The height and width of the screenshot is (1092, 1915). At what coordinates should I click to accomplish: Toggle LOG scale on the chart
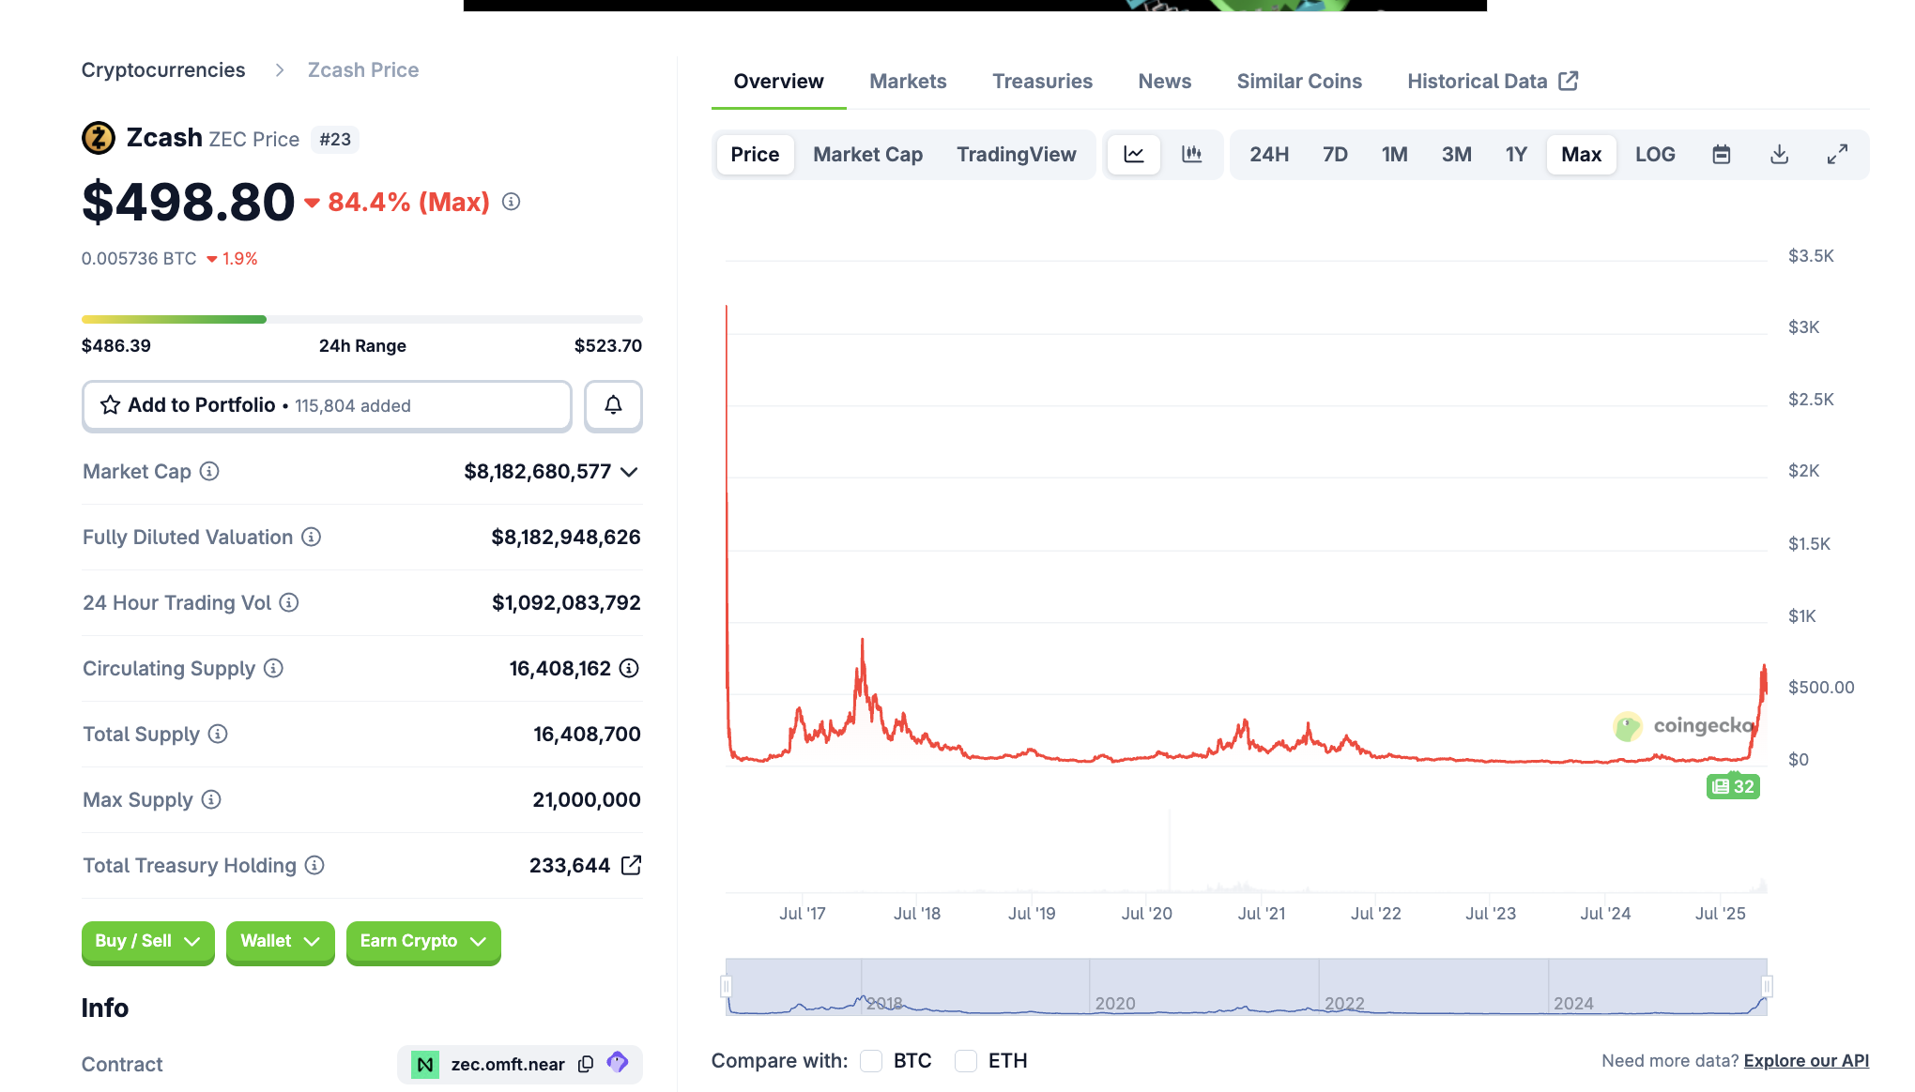click(x=1654, y=154)
